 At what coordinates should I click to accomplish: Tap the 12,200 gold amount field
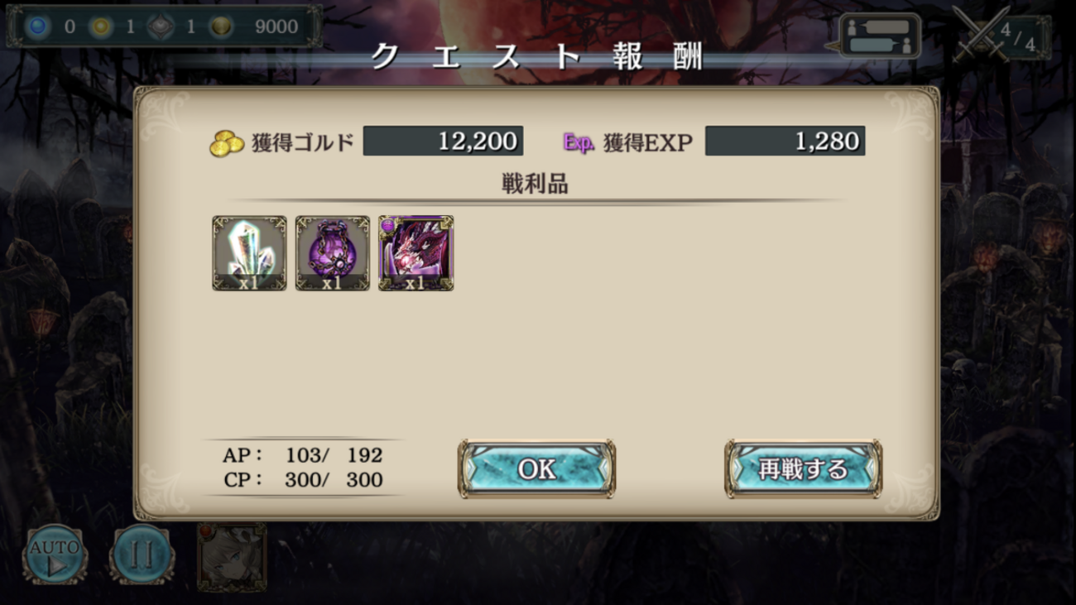point(443,141)
